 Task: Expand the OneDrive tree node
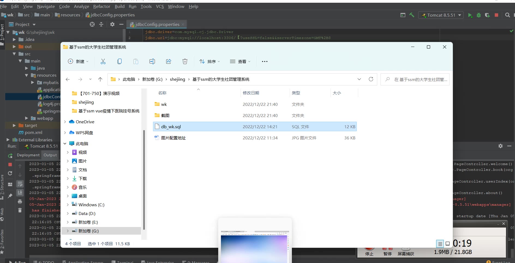tap(65, 122)
